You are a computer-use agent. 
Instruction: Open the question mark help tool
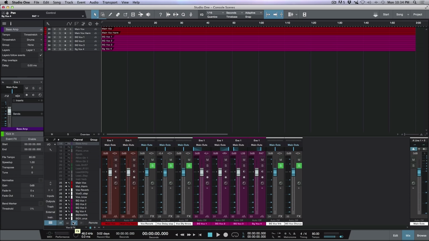(161, 14)
